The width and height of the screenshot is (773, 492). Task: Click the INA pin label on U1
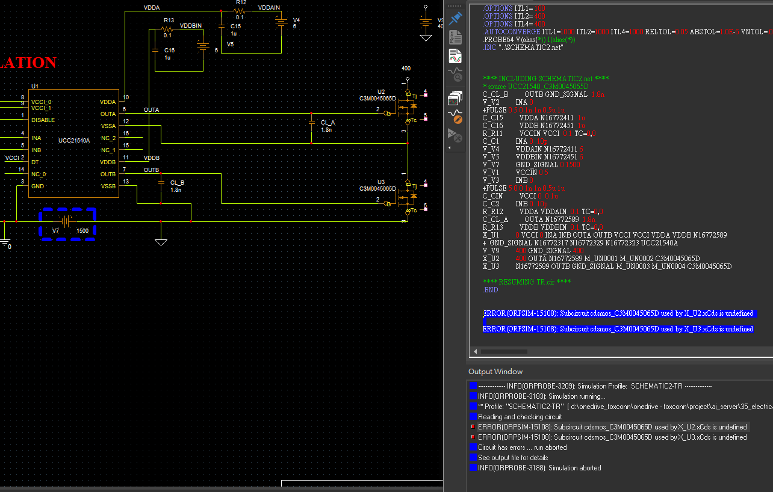click(36, 138)
